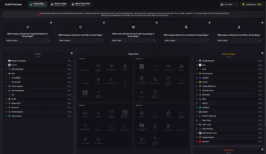Screen dimensions: 266x154
Task: Click the legend card icon
Action: 186,27
